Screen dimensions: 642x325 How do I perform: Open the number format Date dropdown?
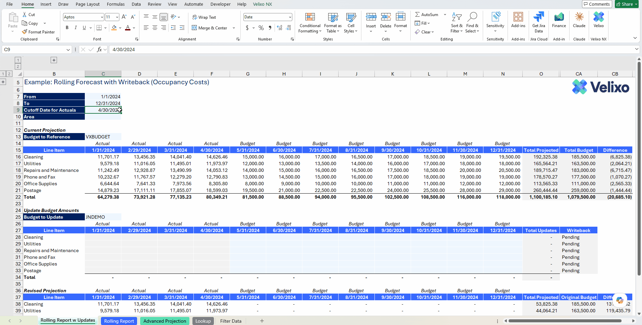point(290,17)
